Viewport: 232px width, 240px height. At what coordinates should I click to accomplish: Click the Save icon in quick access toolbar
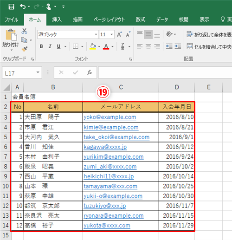[11, 6]
